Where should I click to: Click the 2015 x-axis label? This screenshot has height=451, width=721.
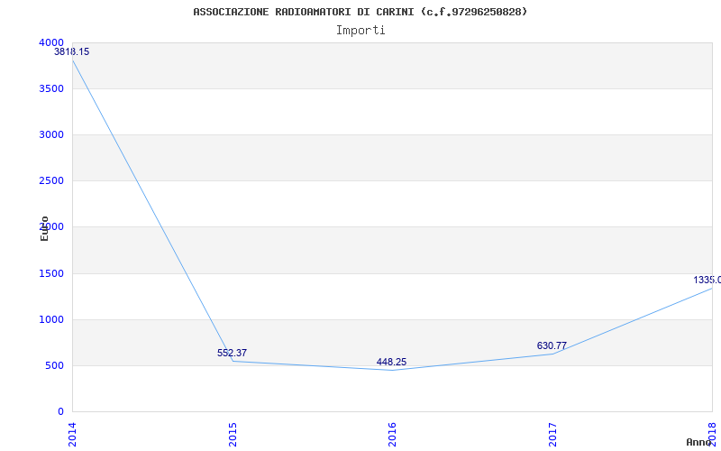pyautogui.click(x=233, y=435)
